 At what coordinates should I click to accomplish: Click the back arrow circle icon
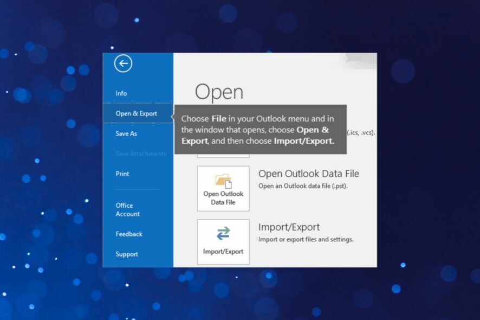click(123, 63)
